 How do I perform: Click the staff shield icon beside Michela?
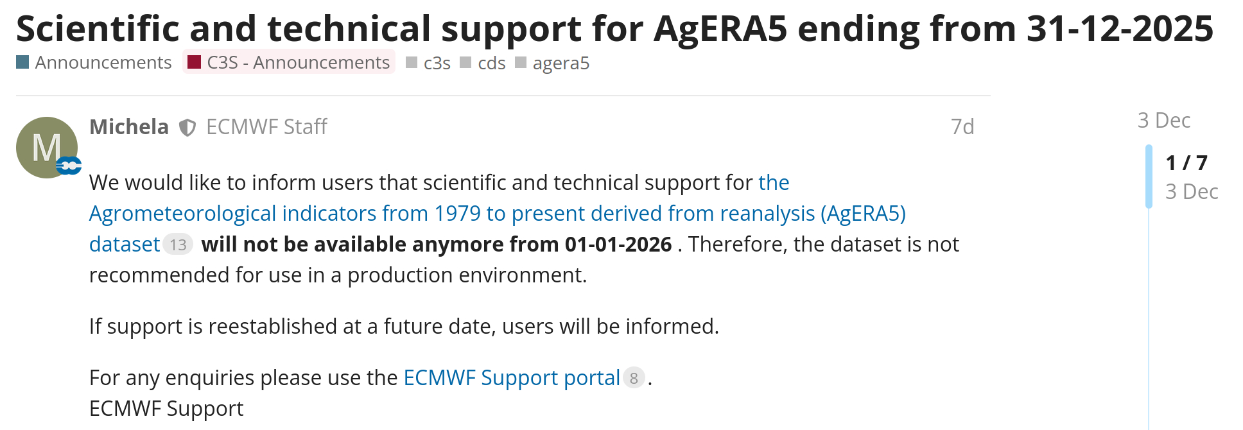coord(187,128)
